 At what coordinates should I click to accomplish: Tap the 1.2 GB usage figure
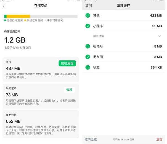point(15,40)
